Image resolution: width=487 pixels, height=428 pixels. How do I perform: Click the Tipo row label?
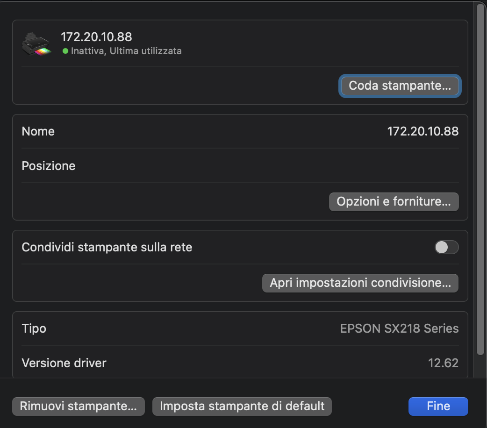pos(34,328)
